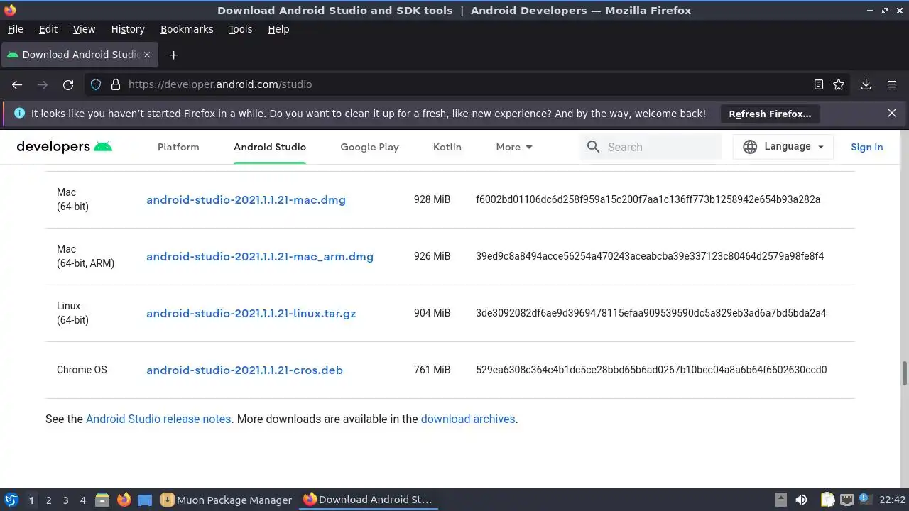Click the 761 MiB size cell

432,370
